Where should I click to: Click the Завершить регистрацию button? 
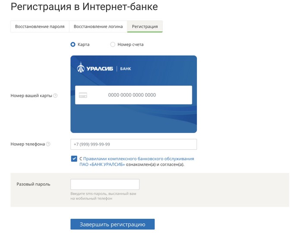(112, 224)
